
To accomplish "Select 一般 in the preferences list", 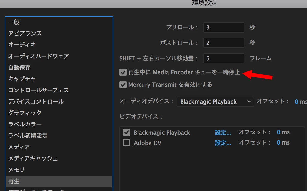I will tap(59, 22).
